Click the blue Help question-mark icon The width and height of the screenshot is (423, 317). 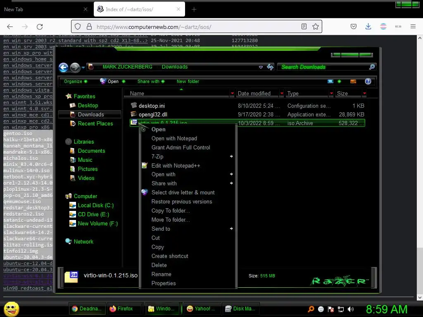(x=368, y=81)
